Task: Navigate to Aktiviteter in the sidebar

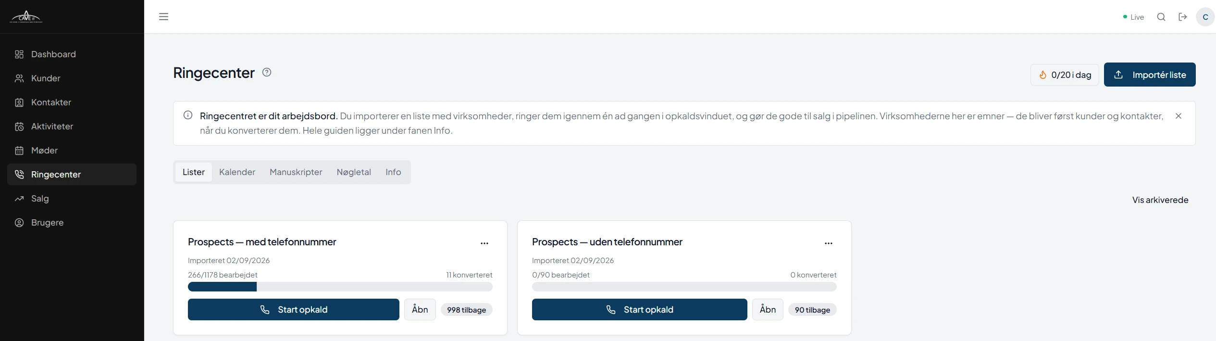Action: (x=72, y=126)
